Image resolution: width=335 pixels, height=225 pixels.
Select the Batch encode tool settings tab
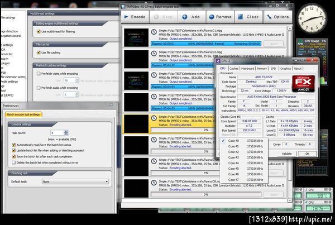pyautogui.click(x=23, y=114)
